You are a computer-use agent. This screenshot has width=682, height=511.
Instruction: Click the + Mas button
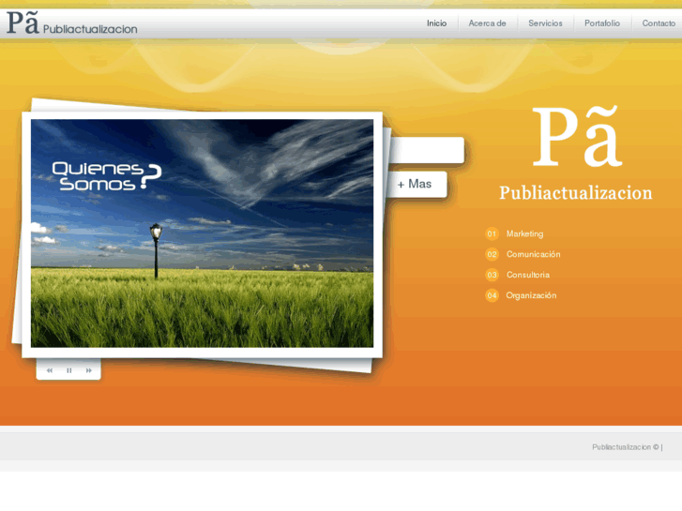coord(415,185)
